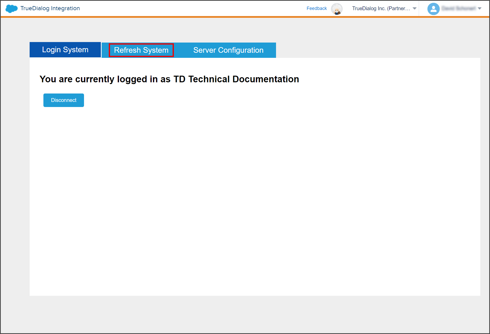Open the Server Configuration tab

tap(228, 50)
